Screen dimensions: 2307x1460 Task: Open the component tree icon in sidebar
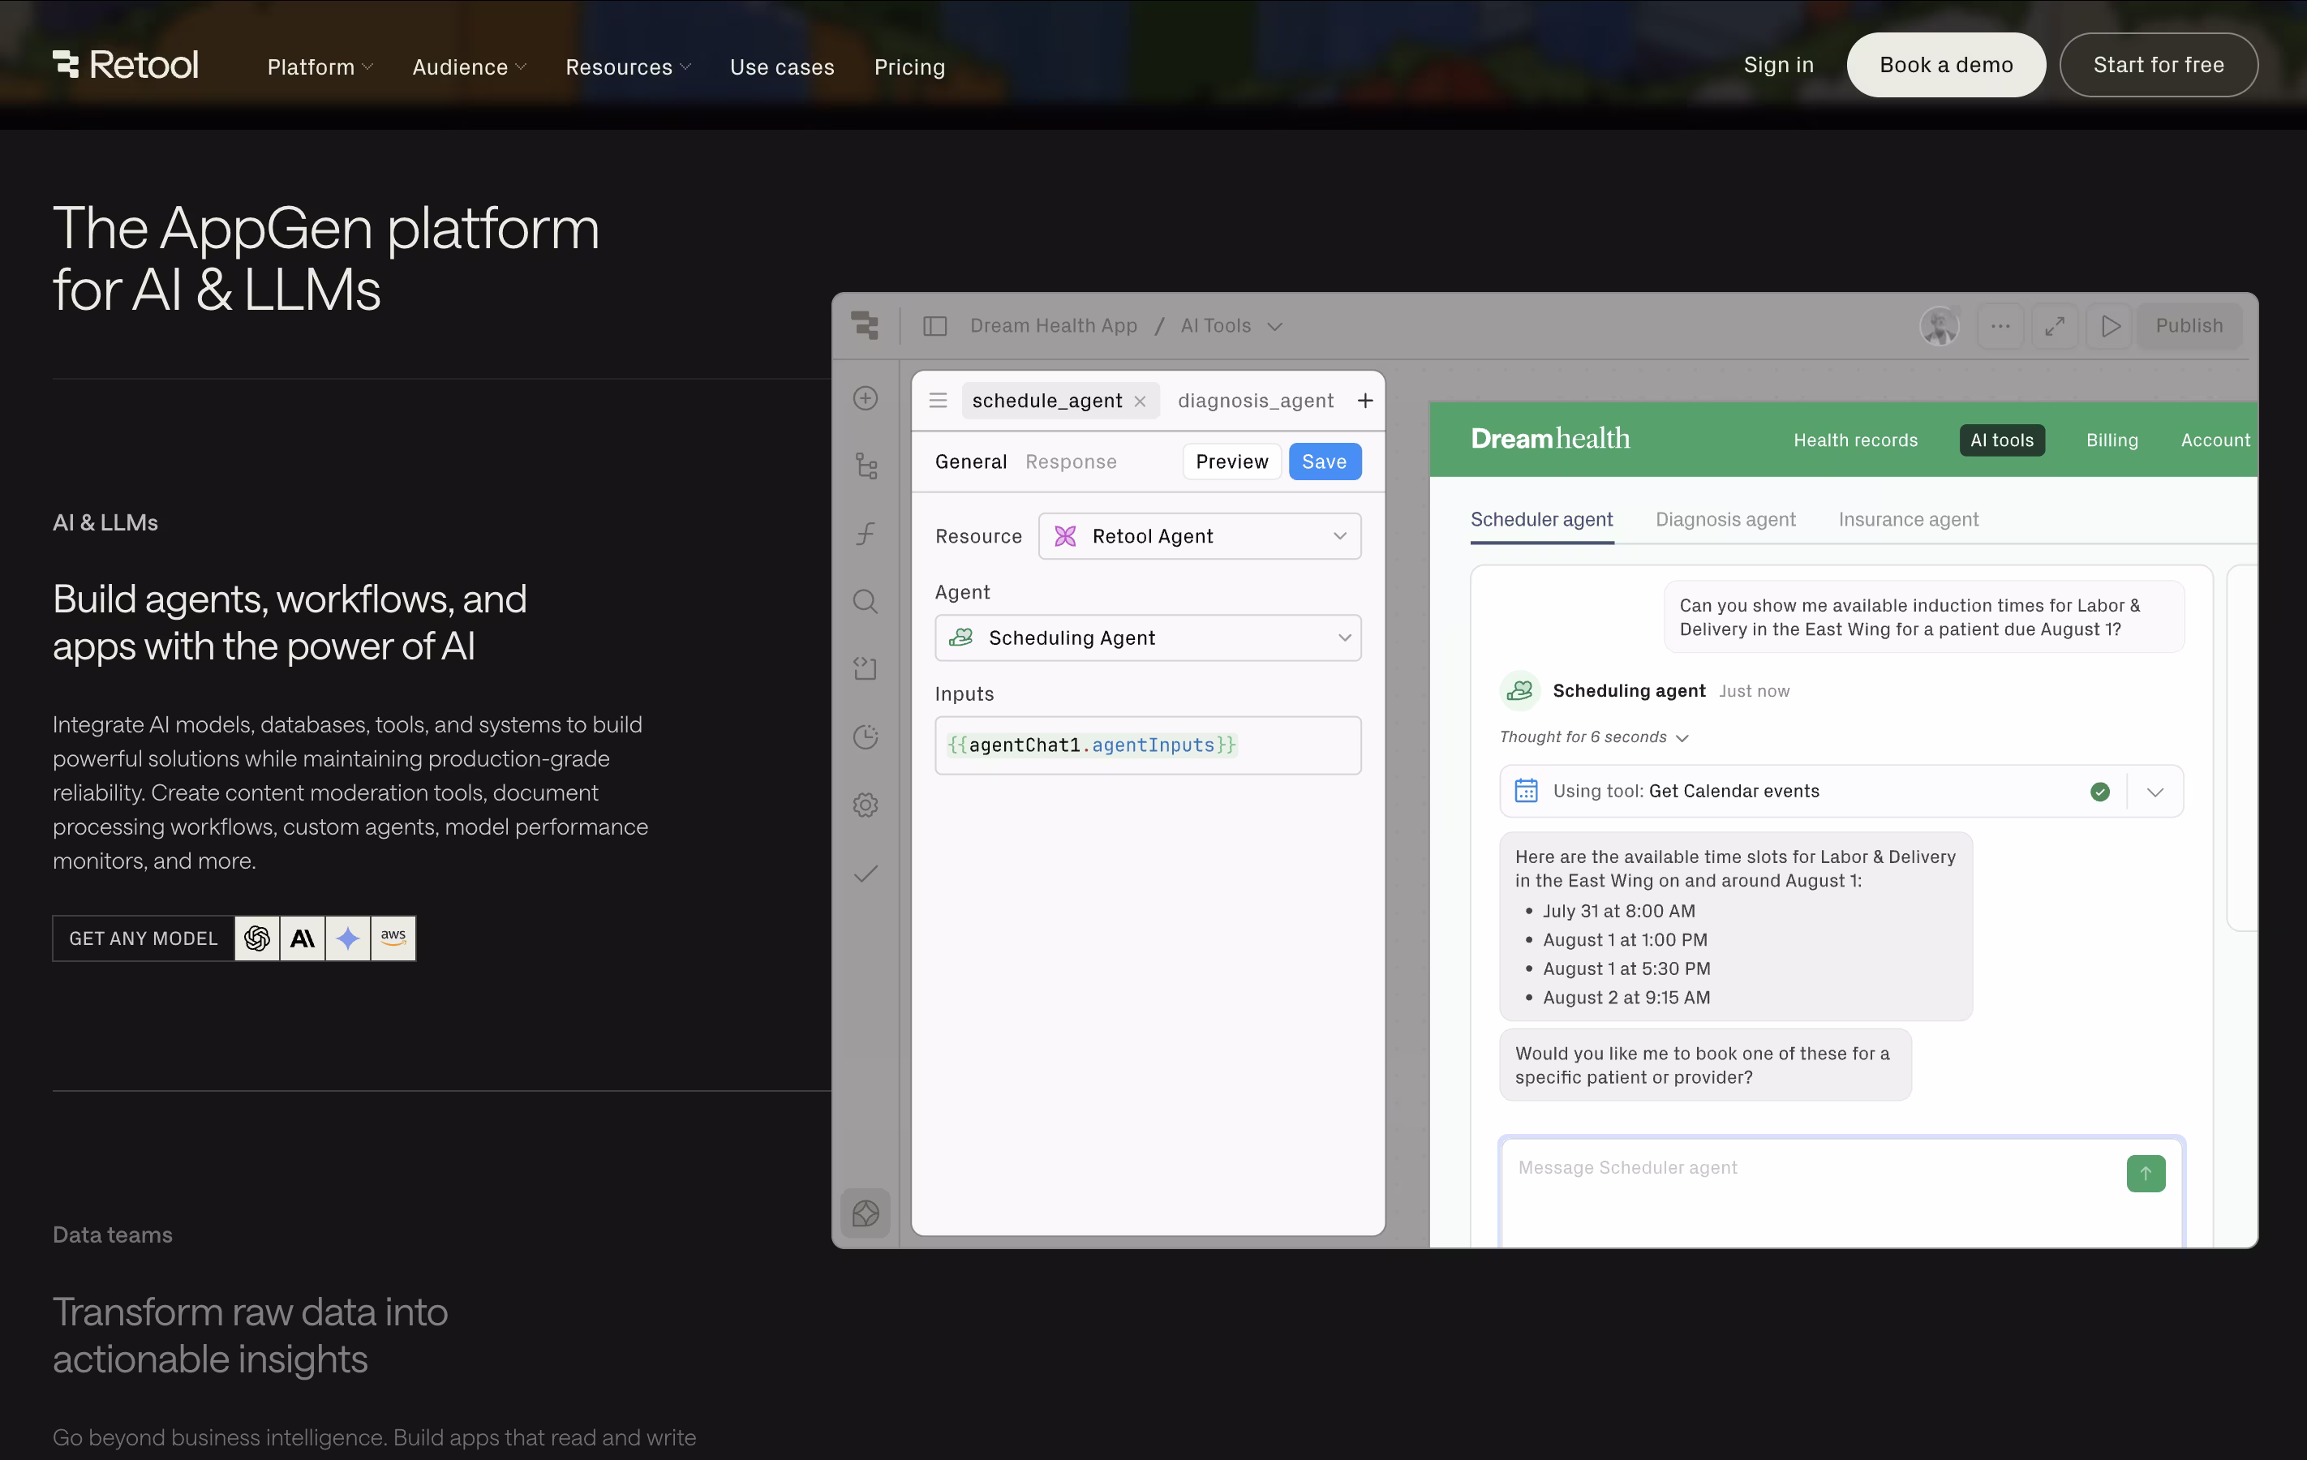click(865, 466)
